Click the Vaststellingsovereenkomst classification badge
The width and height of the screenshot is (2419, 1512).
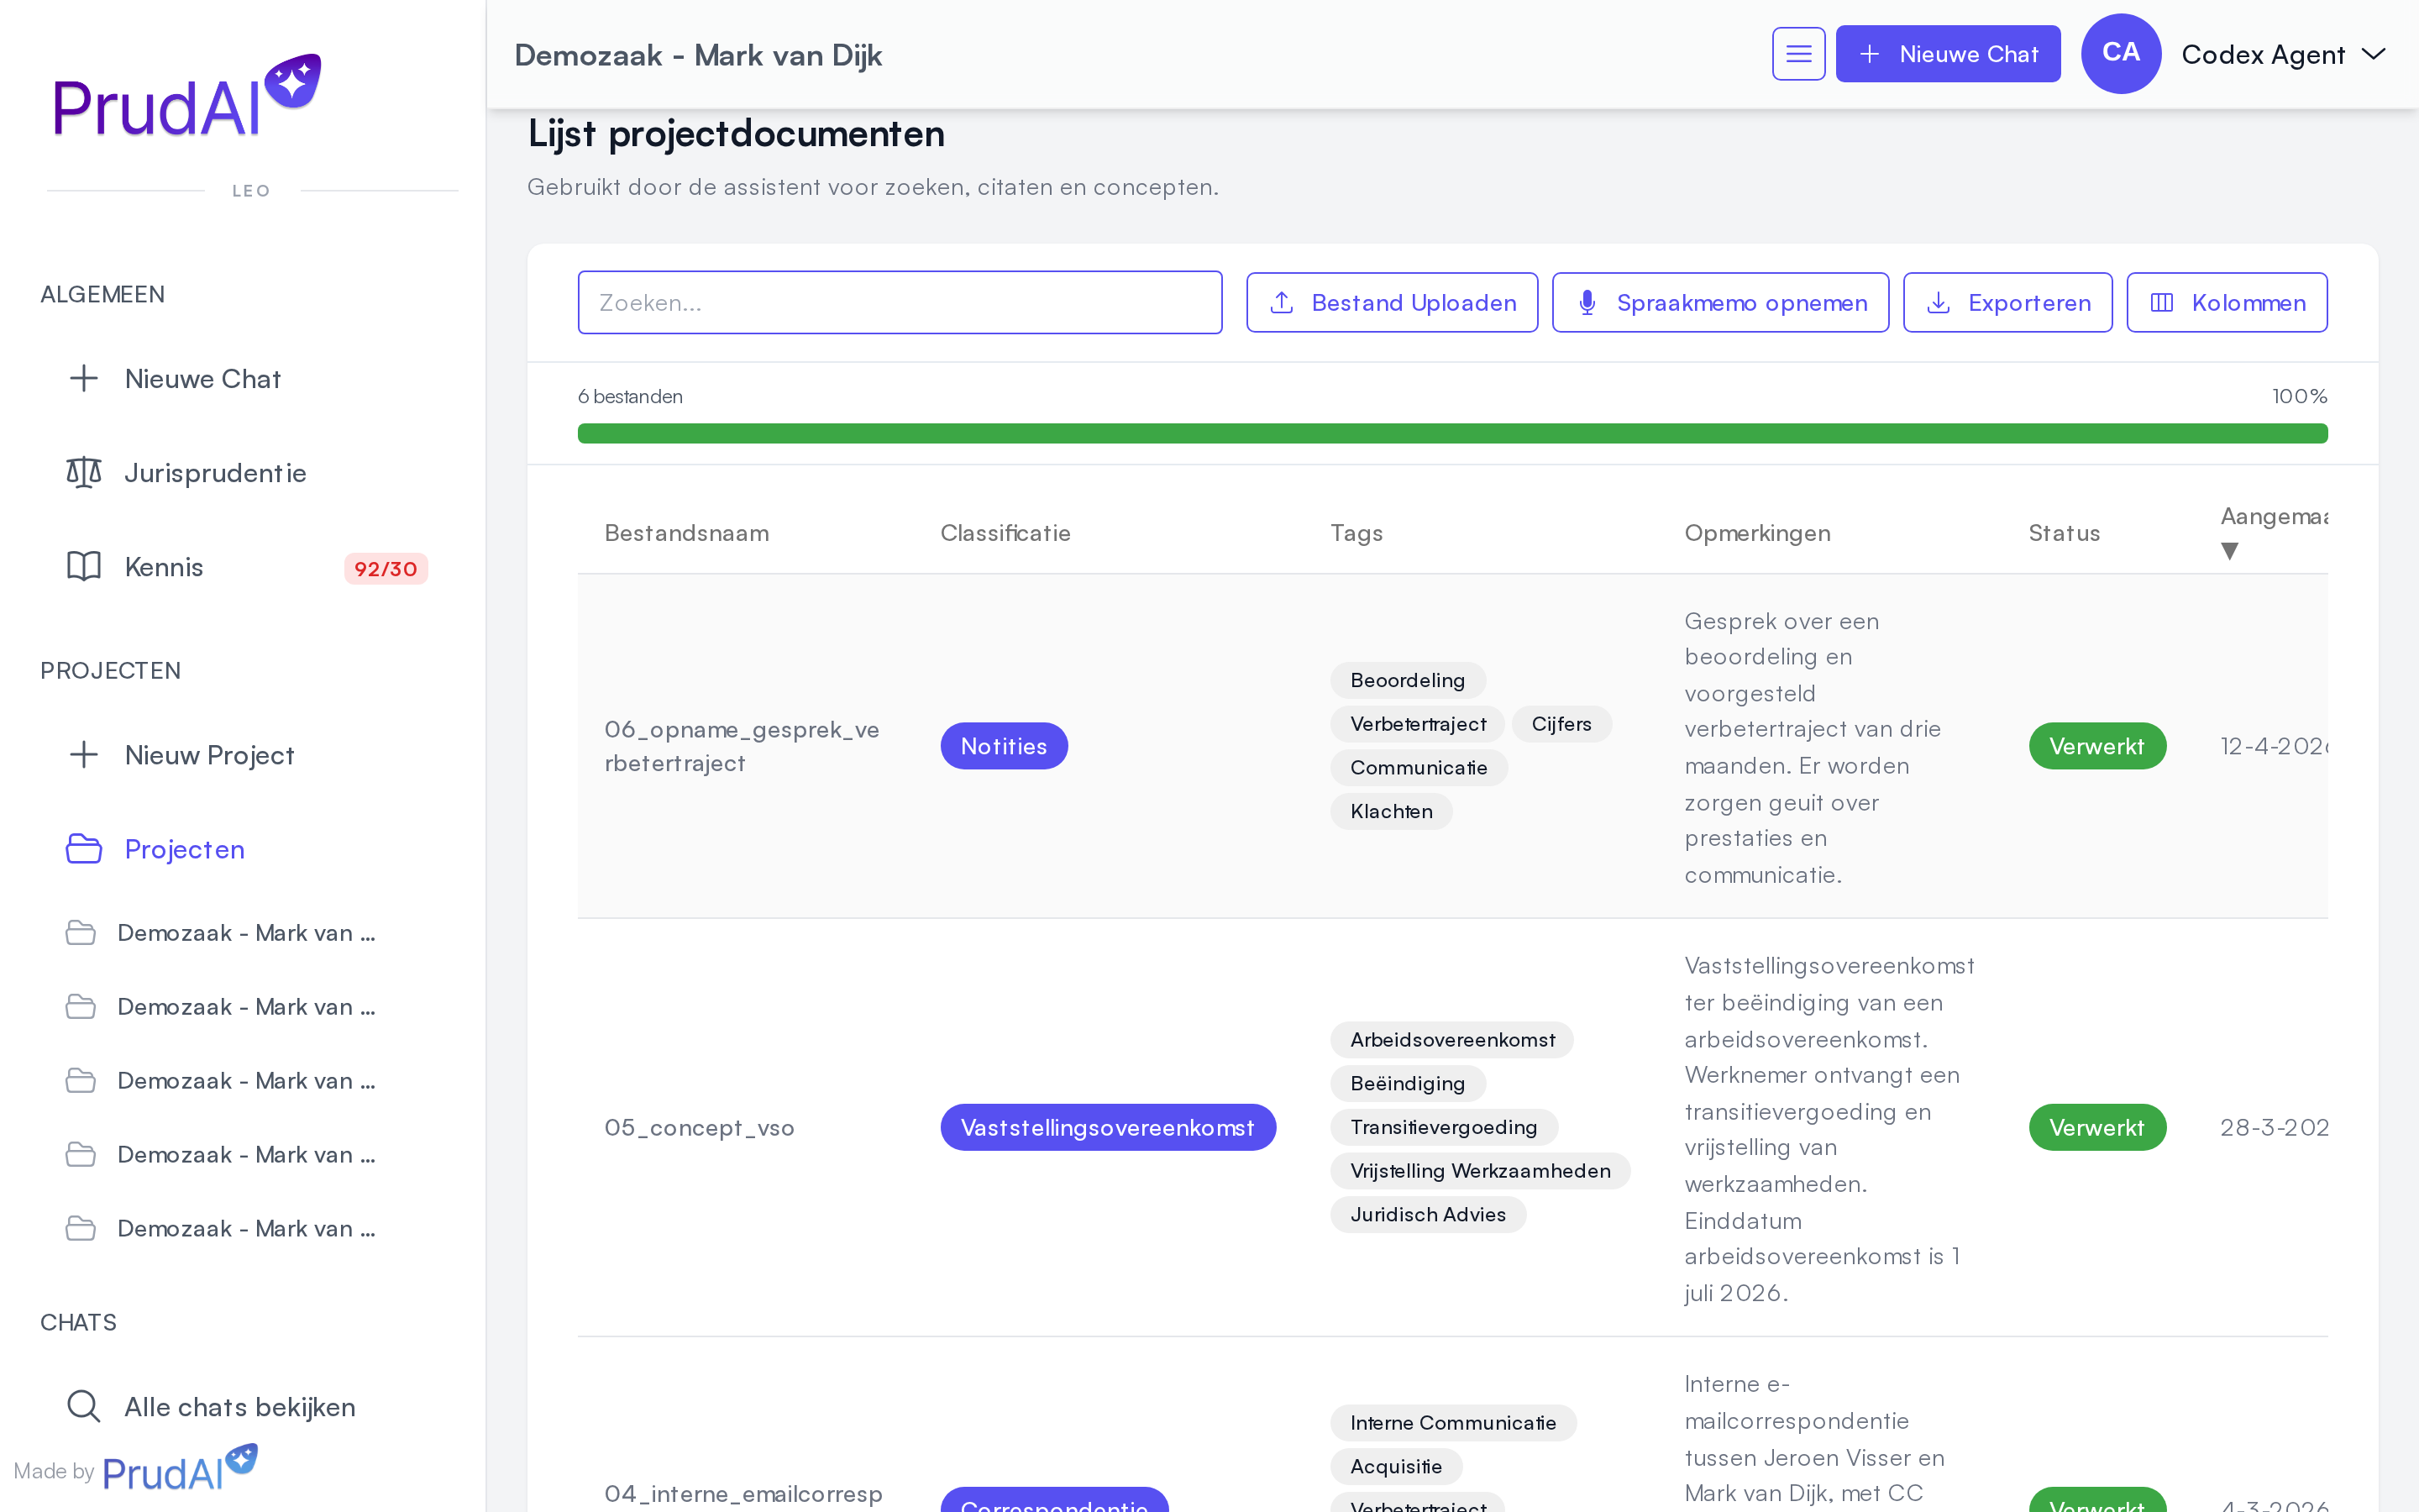tap(1108, 1127)
